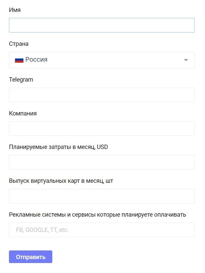
Task: Click into the Telegram input field
Action: pyautogui.click(x=102, y=95)
